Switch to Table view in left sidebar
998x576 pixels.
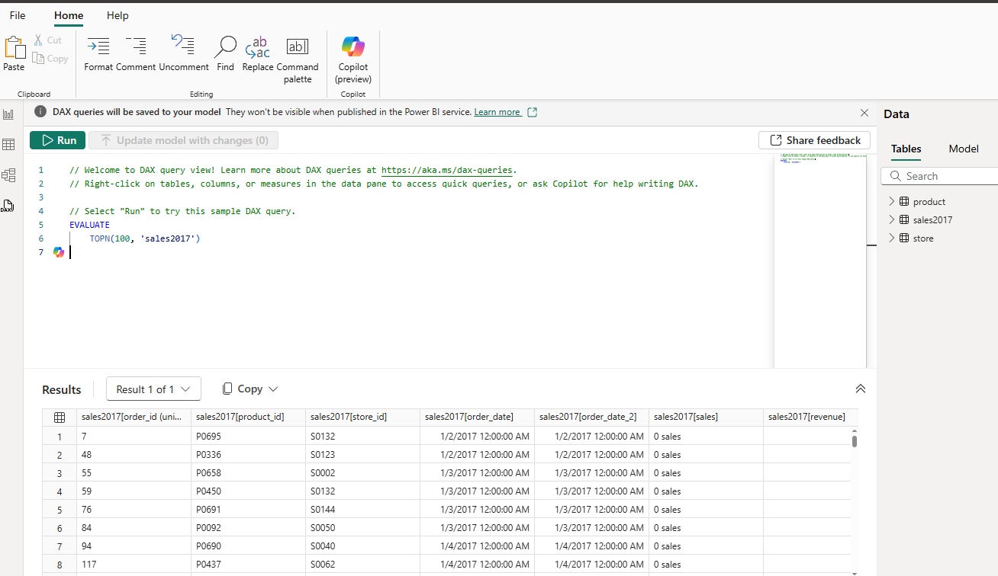(8, 145)
